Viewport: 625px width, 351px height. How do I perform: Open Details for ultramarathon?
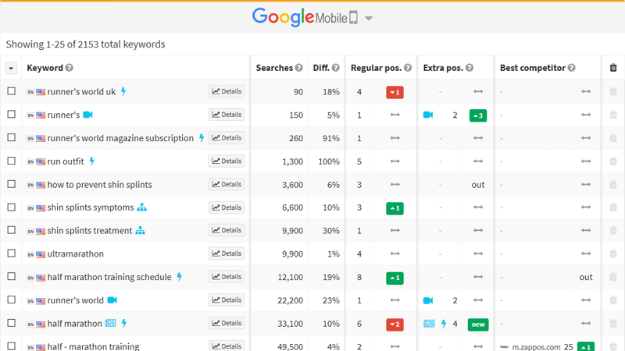(x=227, y=253)
